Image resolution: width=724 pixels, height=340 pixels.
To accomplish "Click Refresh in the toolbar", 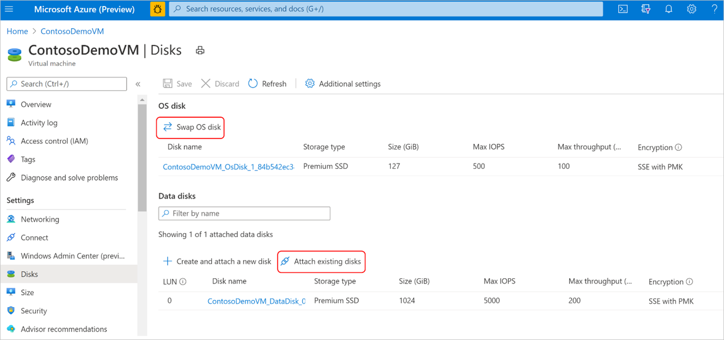I will pos(267,84).
